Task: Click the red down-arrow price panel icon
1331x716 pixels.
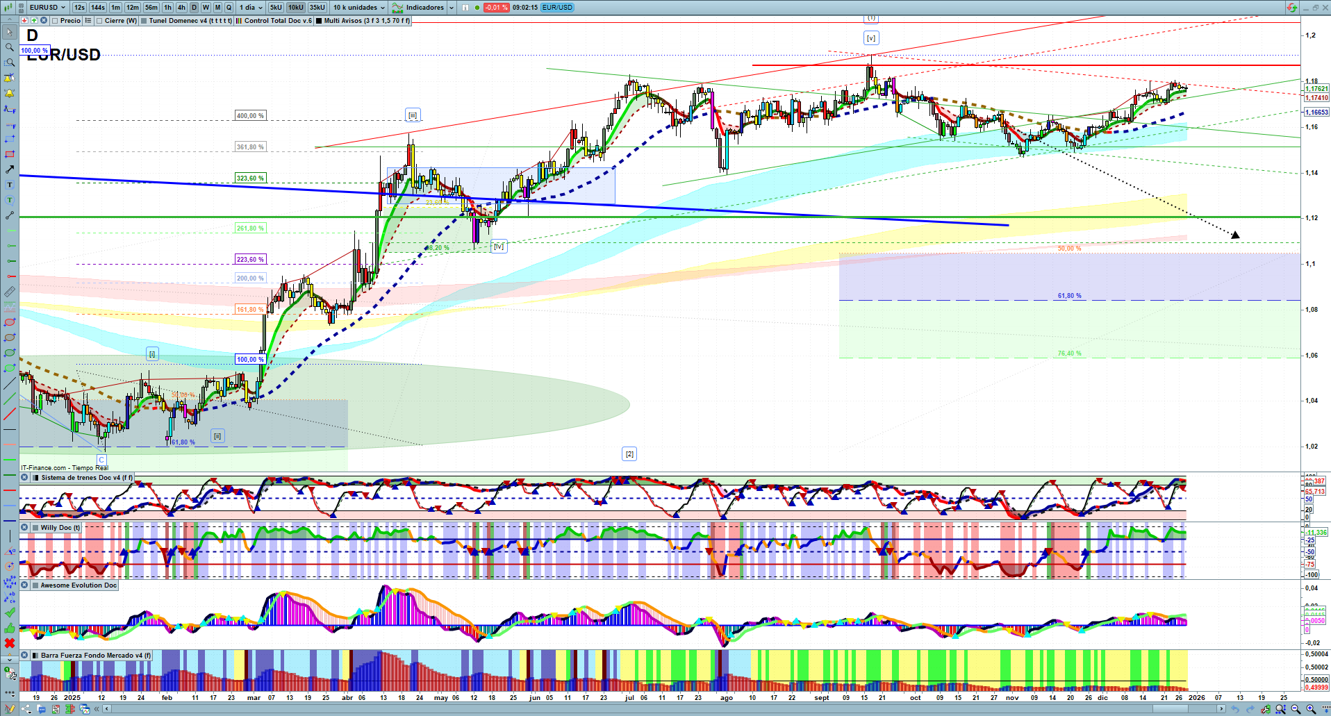Action: [25, 21]
